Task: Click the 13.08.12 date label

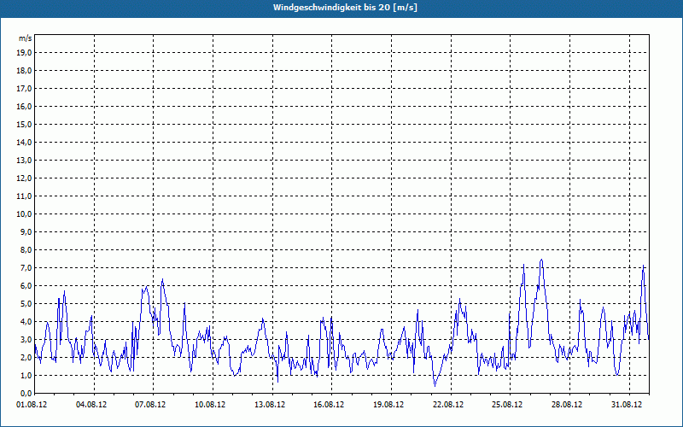Action: (270, 405)
